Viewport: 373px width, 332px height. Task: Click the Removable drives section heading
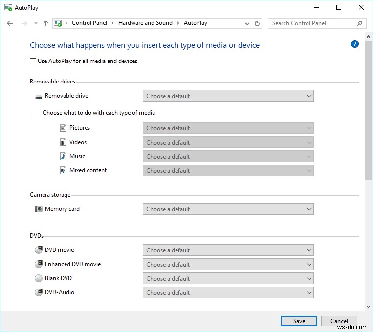(53, 82)
